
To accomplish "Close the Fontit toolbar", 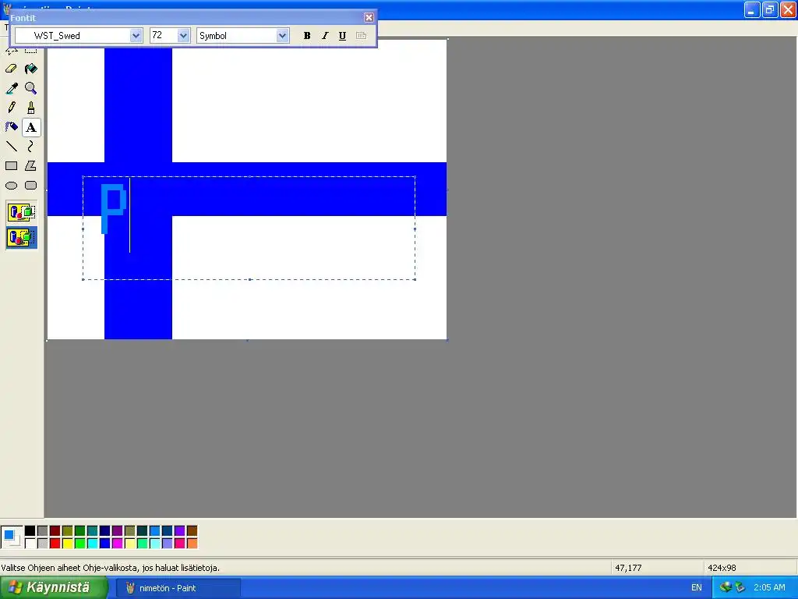I will (369, 17).
